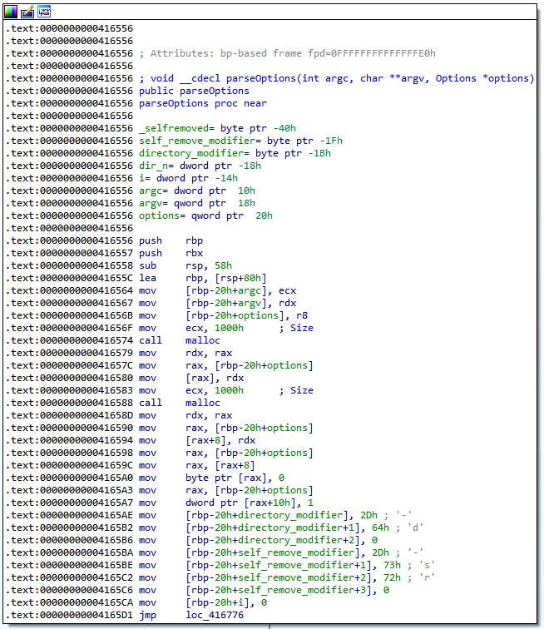Click operand [rbp-20h+i], 0
This screenshot has height=629, width=544.
point(226,602)
